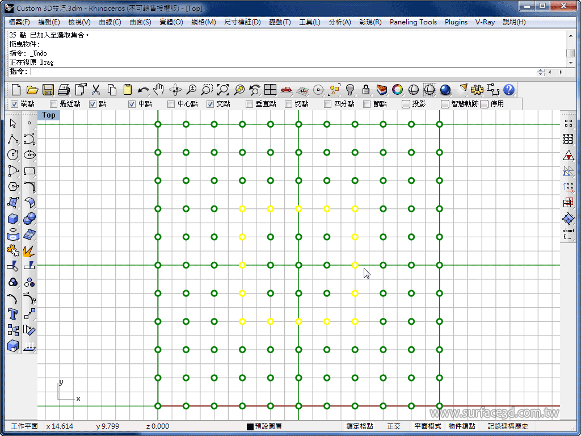
Task: Enable the 切點 osnap checkbox
Action: point(289,104)
